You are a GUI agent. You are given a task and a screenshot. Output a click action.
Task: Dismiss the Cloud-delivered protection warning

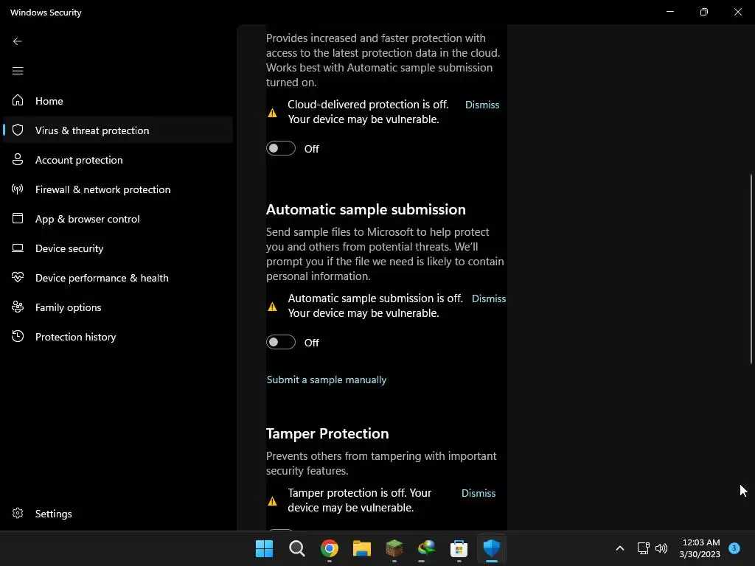point(482,105)
